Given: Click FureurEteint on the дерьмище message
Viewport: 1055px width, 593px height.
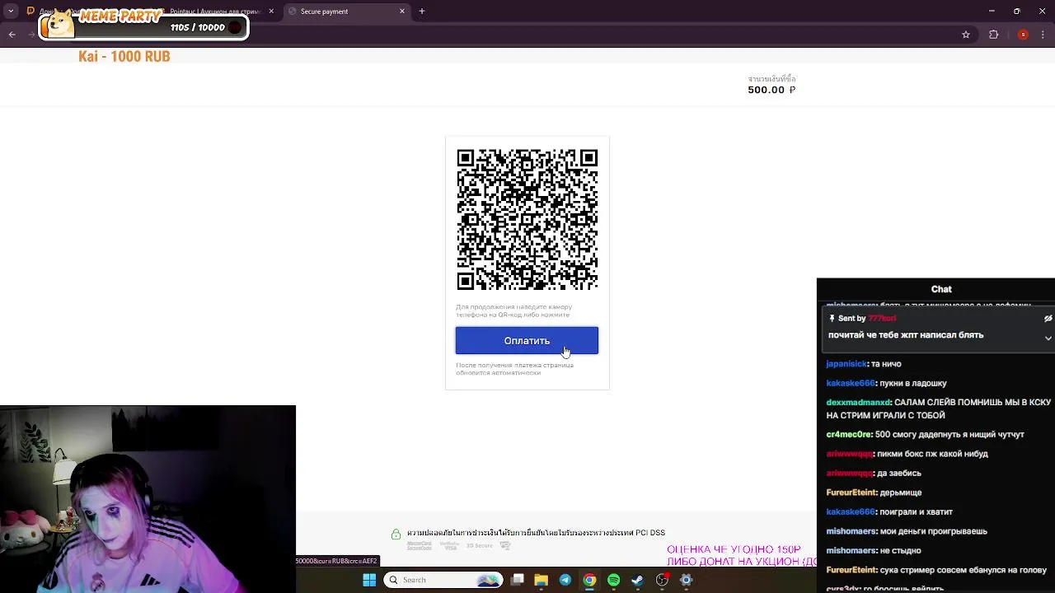Looking at the screenshot, I should tap(851, 492).
